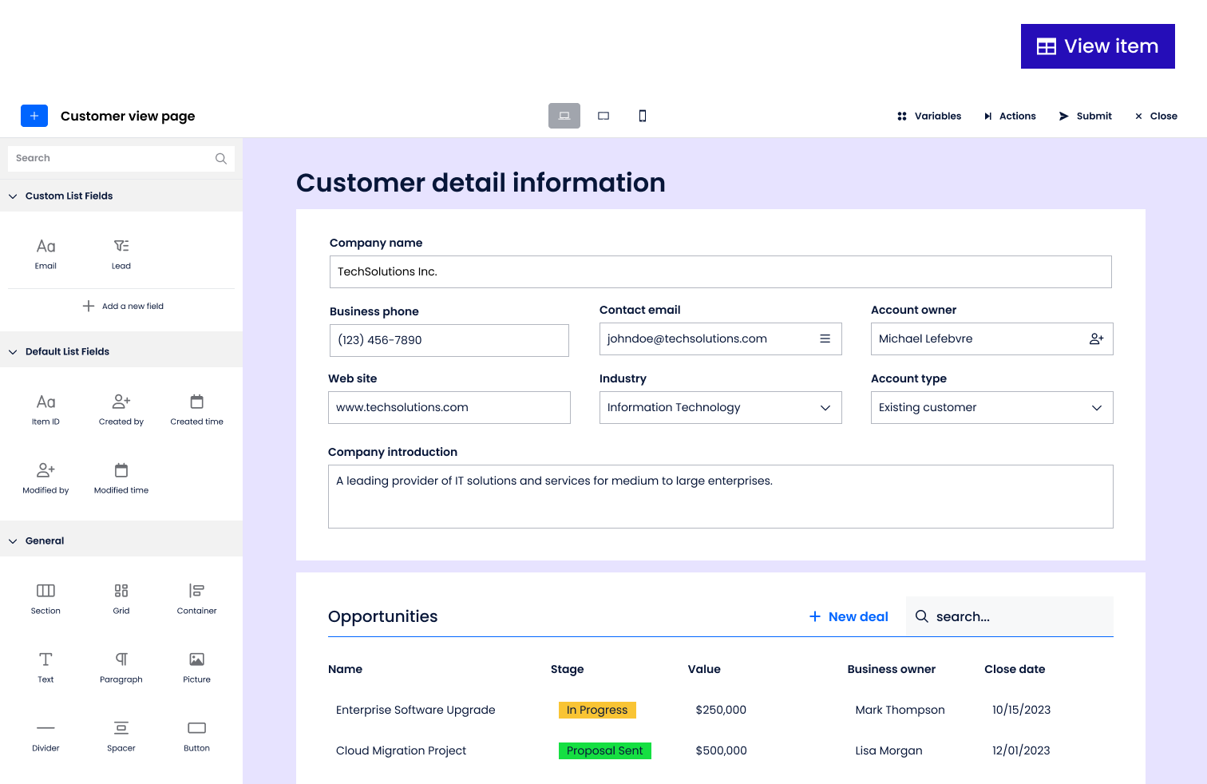Pick the Picture element icon

coord(196,659)
